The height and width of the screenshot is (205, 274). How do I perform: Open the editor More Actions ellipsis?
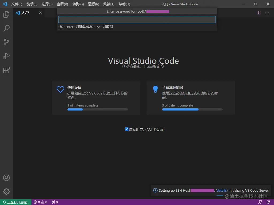pyautogui.click(x=267, y=13)
